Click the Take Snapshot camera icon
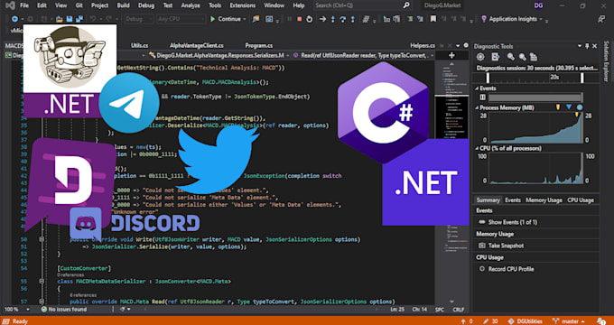The image size is (614, 325). tap(481, 246)
